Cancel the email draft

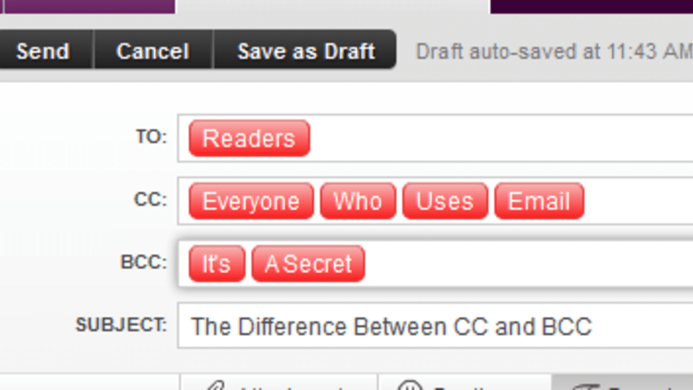153,51
